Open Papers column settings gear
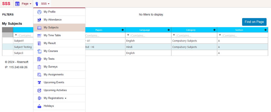Viewport: 271px width, 112px height. coord(123,30)
